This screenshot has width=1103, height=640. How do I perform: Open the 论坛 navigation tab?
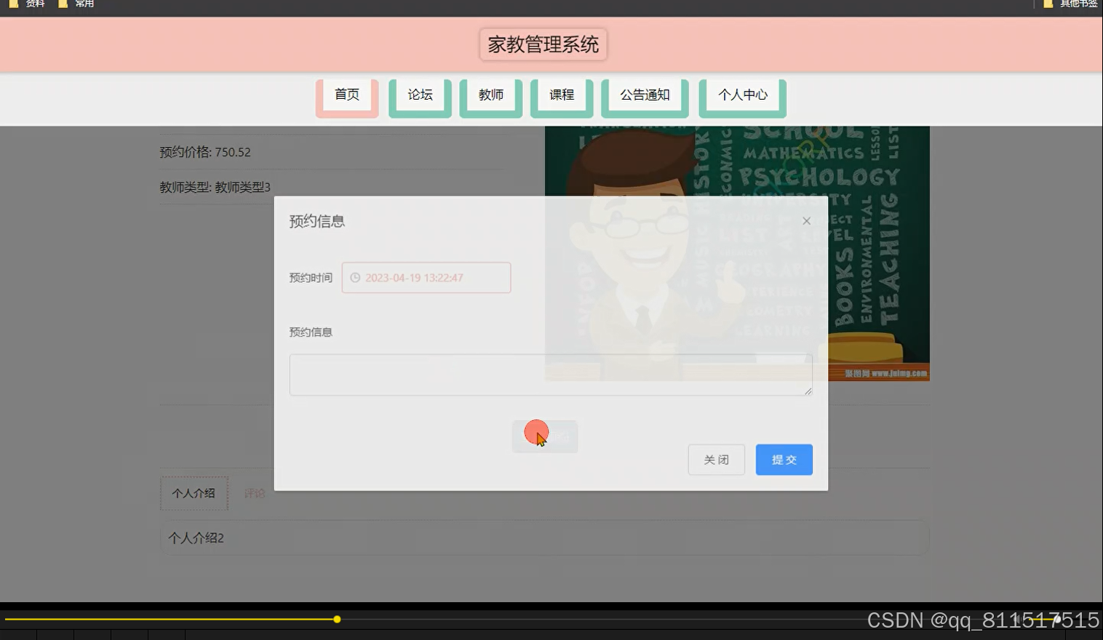419,95
